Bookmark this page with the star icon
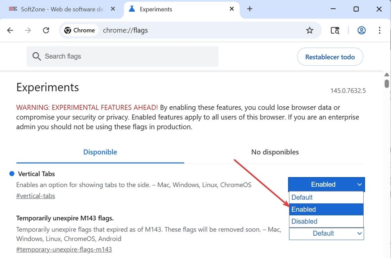The image size is (391, 258). tap(310, 30)
